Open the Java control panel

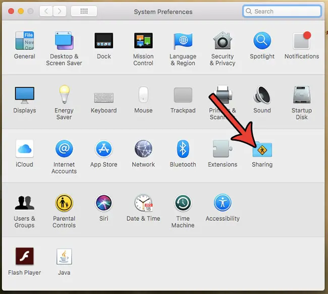64,258
